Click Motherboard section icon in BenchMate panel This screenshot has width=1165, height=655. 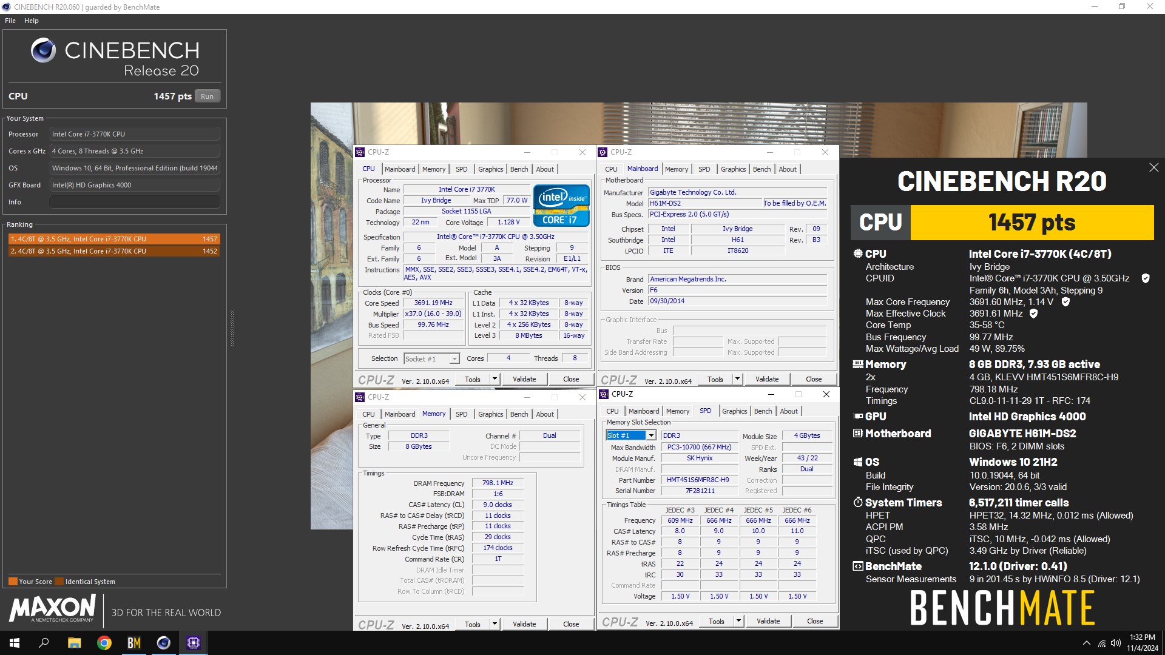tap(858, 433)
